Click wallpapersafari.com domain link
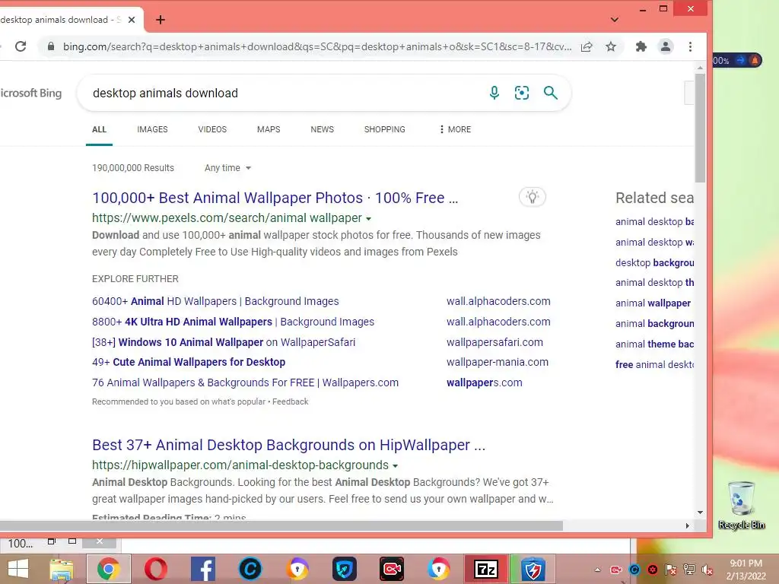The width and height of the screenshot is (779, 584). (494, 342)
